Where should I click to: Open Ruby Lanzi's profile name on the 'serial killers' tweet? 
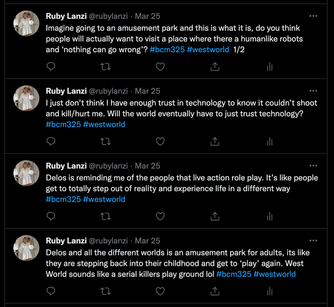coord(66,241)
